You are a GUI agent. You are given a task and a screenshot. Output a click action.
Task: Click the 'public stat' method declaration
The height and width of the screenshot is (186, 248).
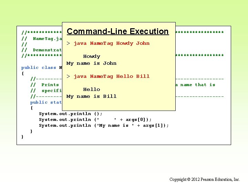click(x=46, y=103)
